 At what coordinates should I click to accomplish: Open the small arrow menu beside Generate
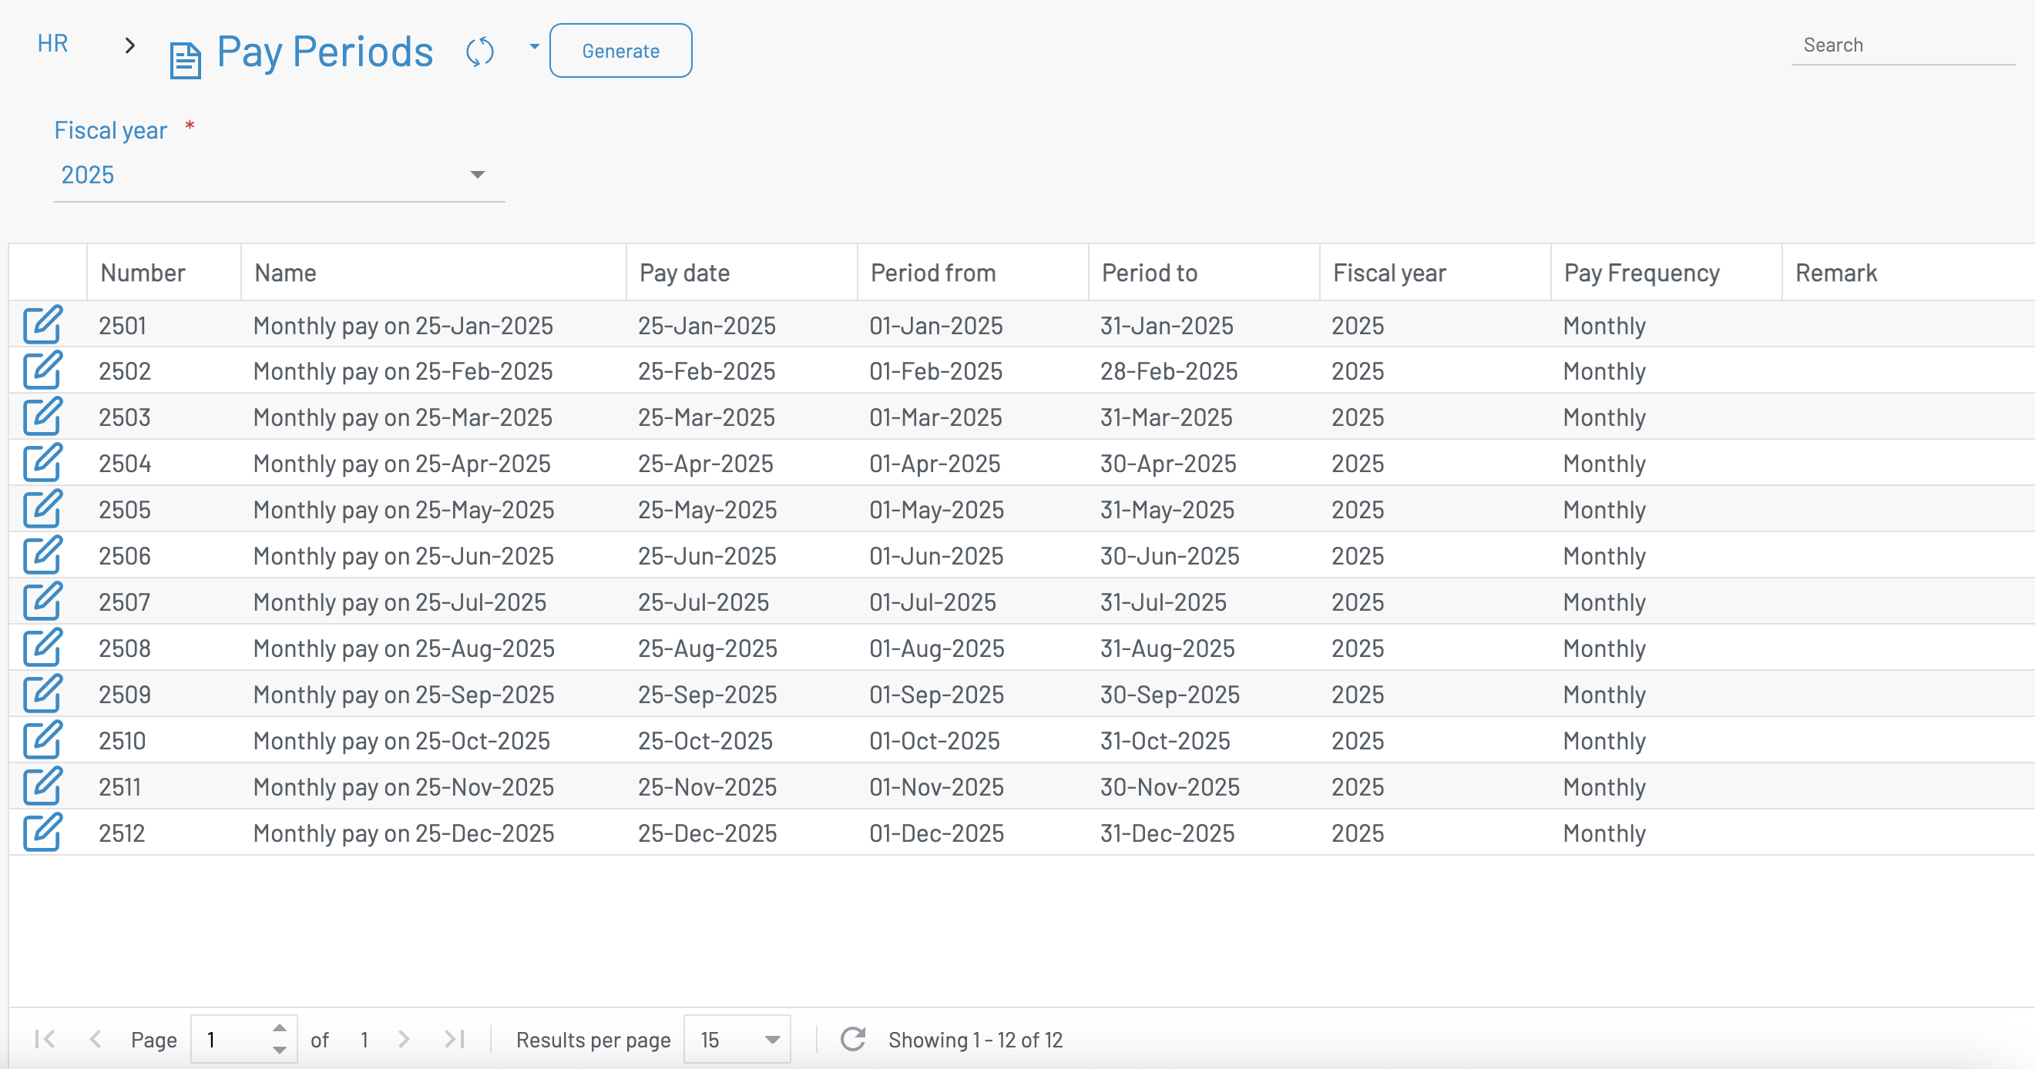pyautogui.click(x=535, y=46)
